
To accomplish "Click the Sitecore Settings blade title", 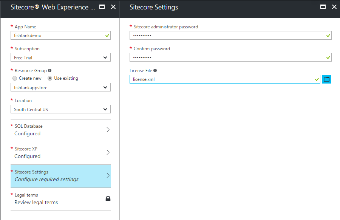I will [x=154, y=7].
